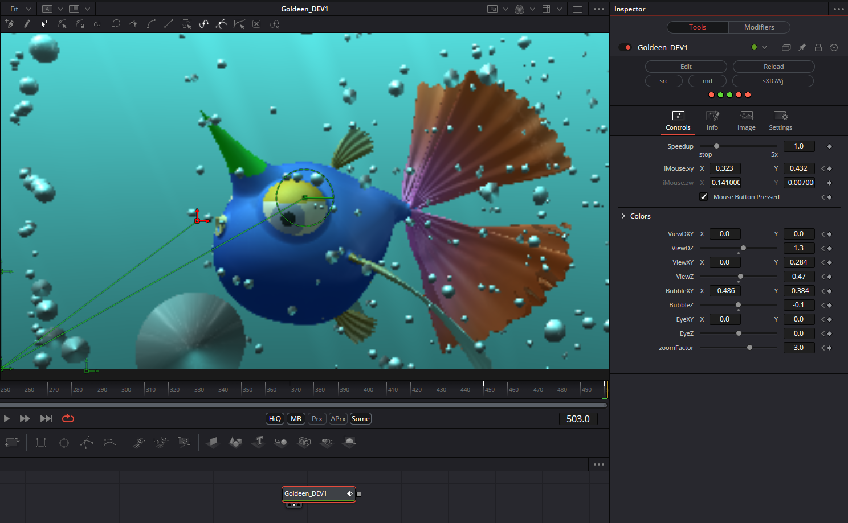Click the ViewDZ slider handle
Screen dimensions: 848x523
coord(743,248)
